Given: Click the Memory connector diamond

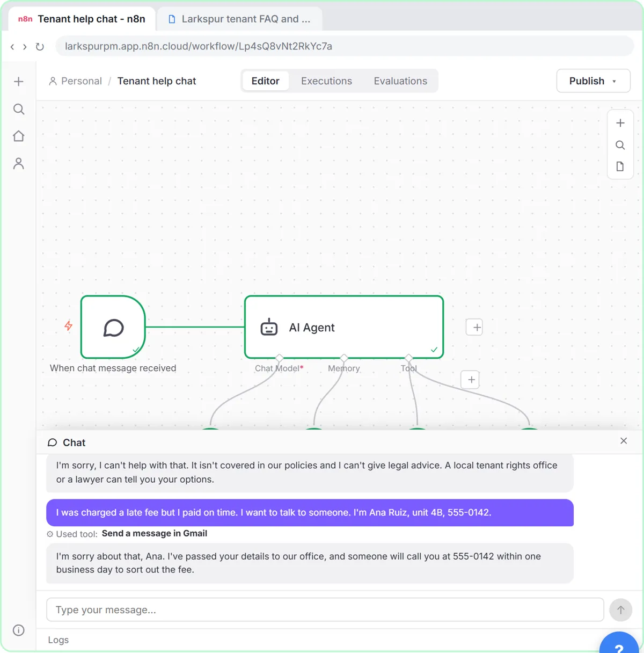Looking at the screenshot, I should click(x=344, y=358).
